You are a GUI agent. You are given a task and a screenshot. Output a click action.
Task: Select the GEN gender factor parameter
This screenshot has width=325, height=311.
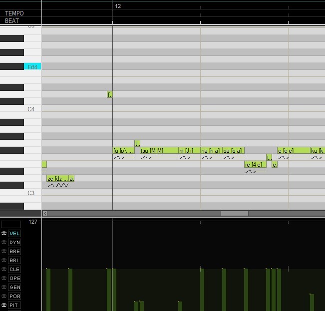(x=14, y=287)
